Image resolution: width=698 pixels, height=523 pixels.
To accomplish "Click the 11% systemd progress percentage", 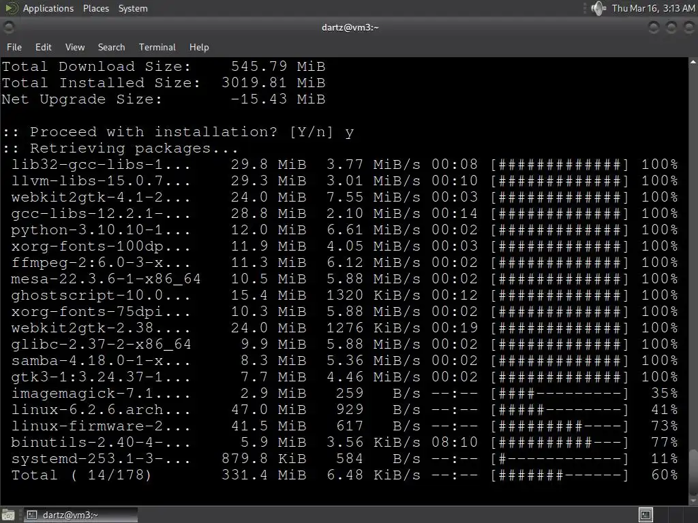I will (x=664, y=459).
